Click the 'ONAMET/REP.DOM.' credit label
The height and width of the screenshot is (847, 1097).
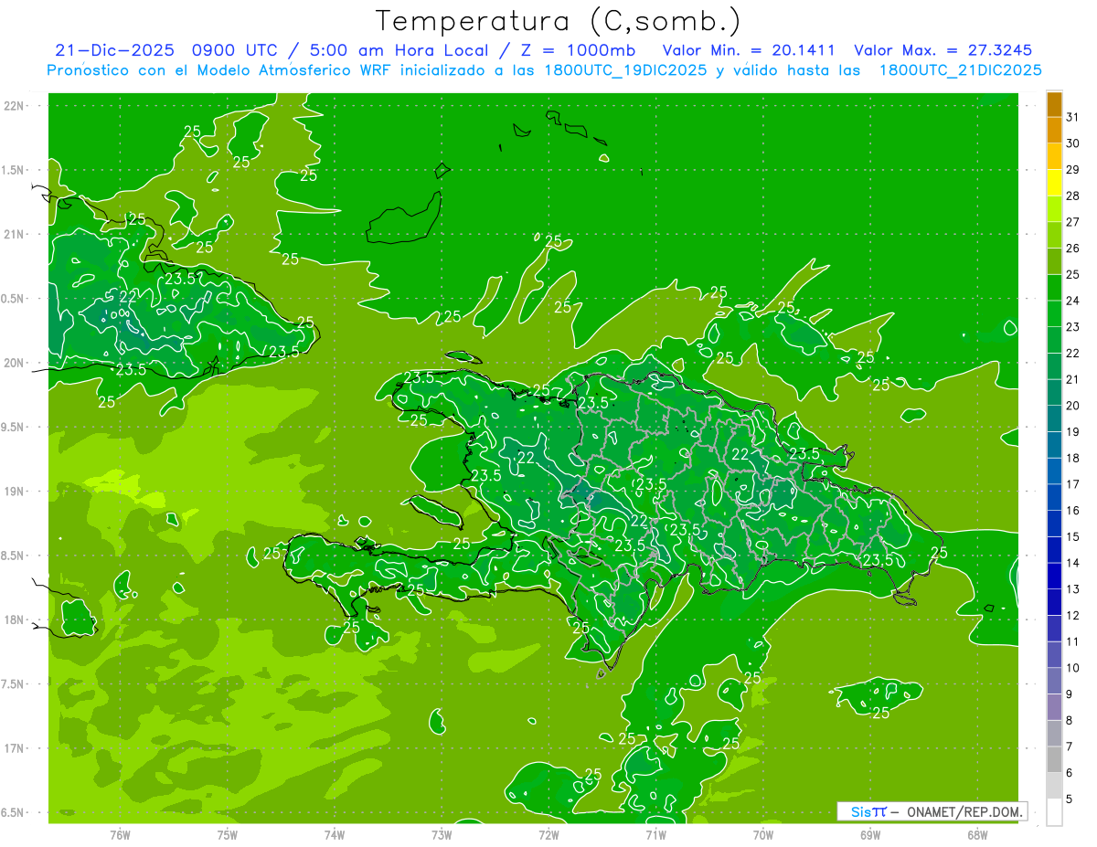pyautogui.click(x=966, y=811)
